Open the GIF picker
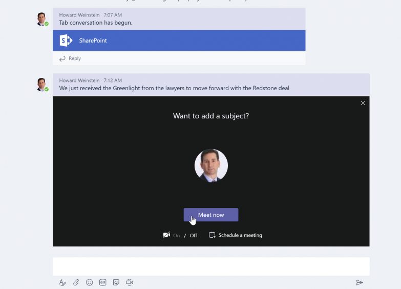 click(x=103, y=282)
